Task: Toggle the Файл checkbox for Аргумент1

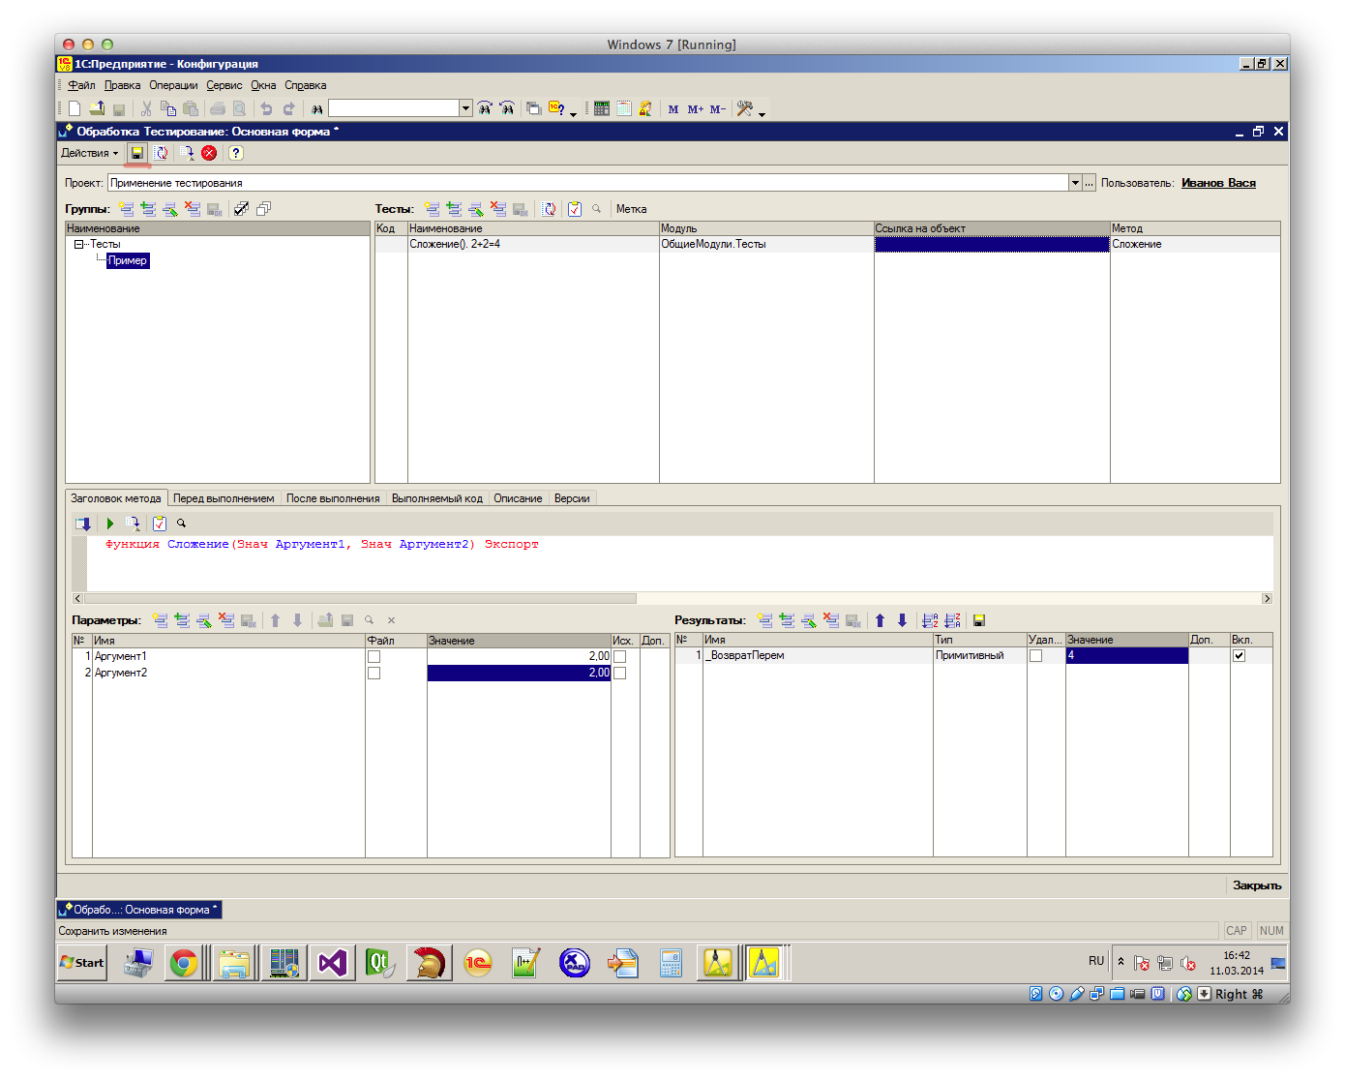Action: 374,657
